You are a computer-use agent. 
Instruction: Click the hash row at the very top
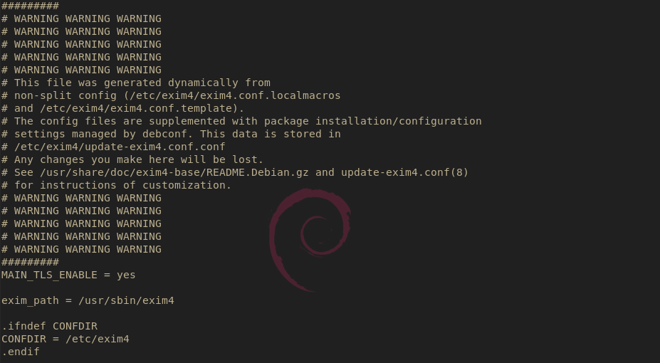(x=30, y=6)
